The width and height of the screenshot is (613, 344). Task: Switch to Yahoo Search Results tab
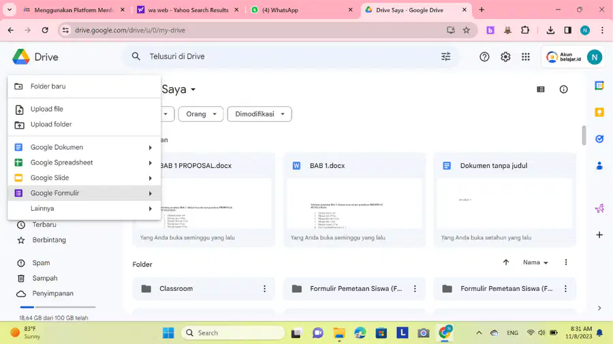[188, 10]
